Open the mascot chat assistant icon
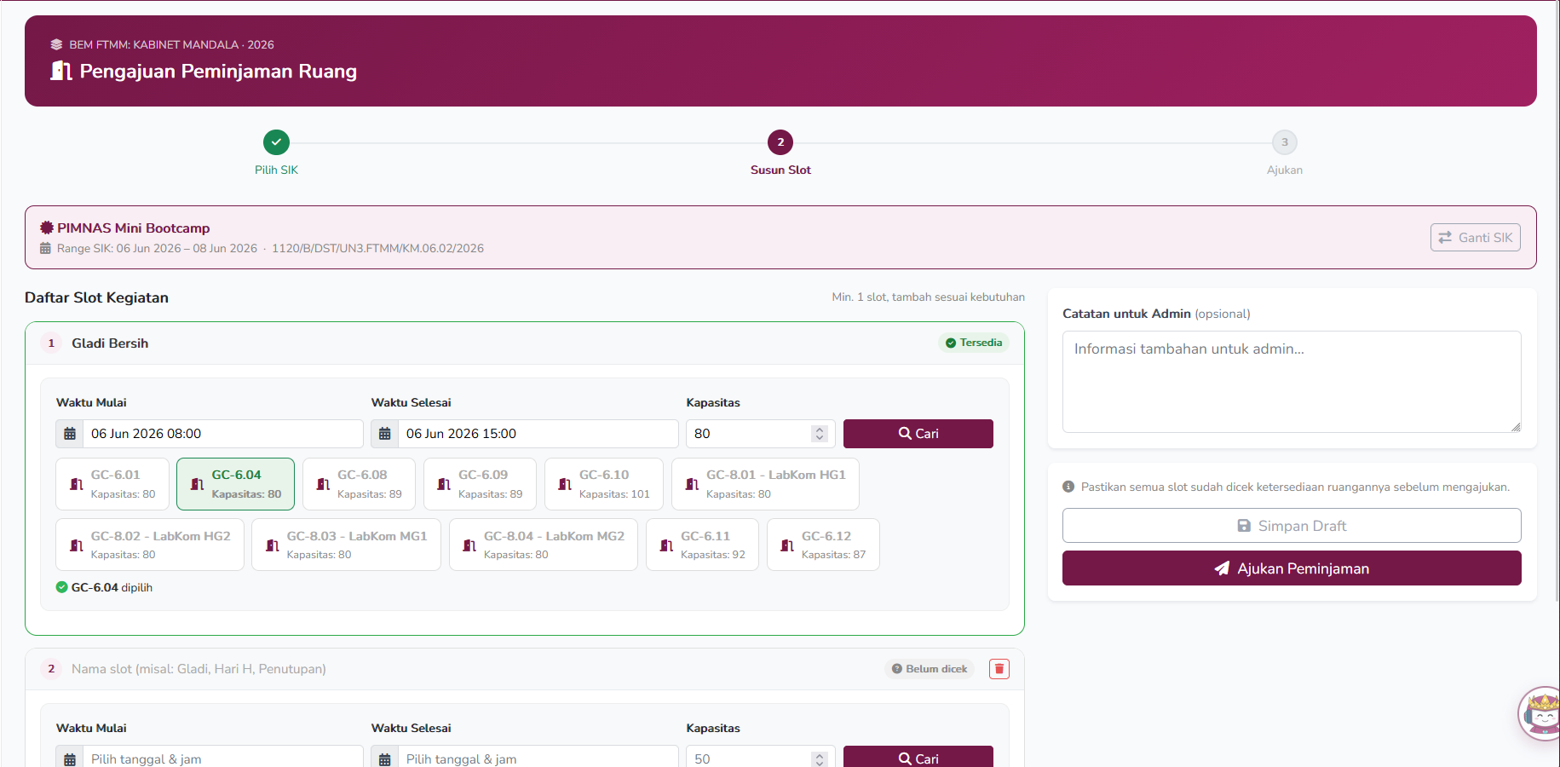1560x767 pixels. pyautogui.click(x=1542, y=714)
